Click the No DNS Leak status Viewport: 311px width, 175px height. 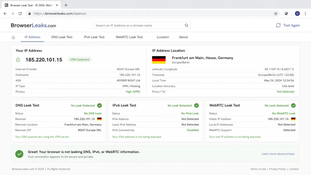93,113
